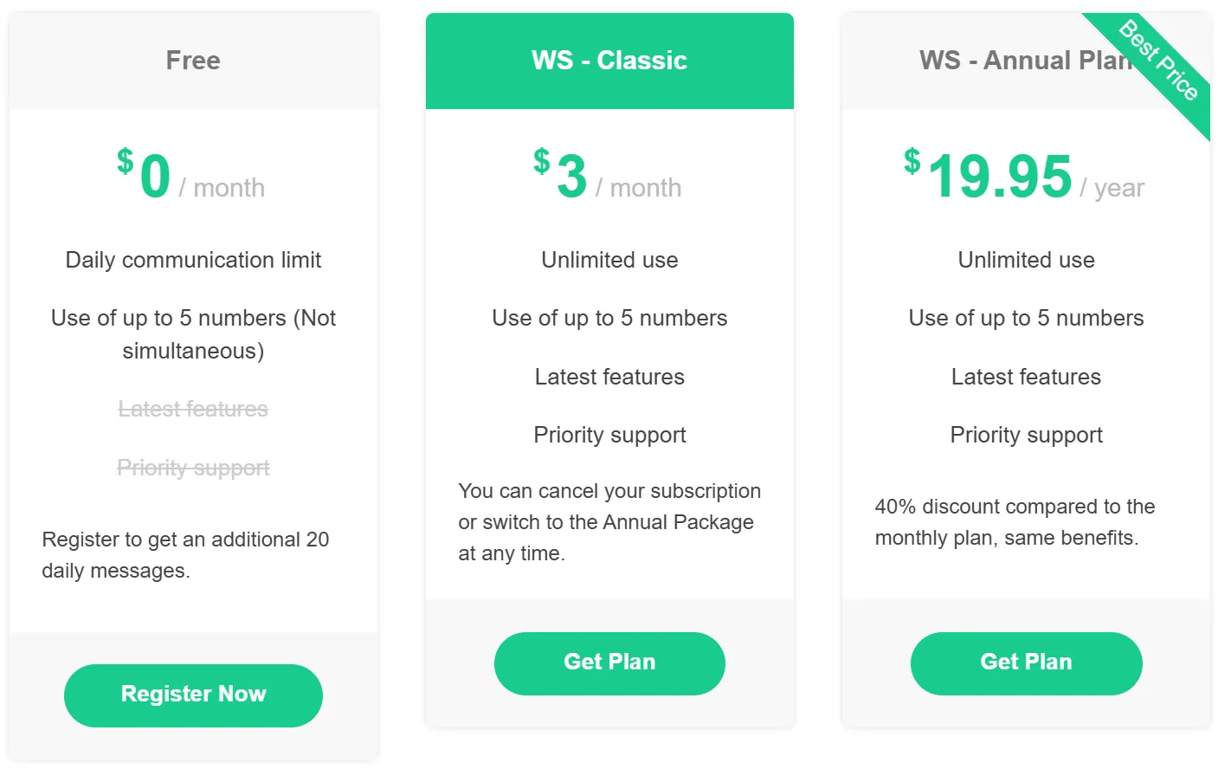Click the Register Now button
The height and width of the screenshot is (769, 1218).
[x=193, y=695]
